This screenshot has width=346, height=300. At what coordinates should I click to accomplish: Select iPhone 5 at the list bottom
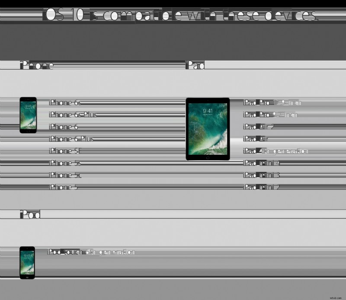coord(64,187)
